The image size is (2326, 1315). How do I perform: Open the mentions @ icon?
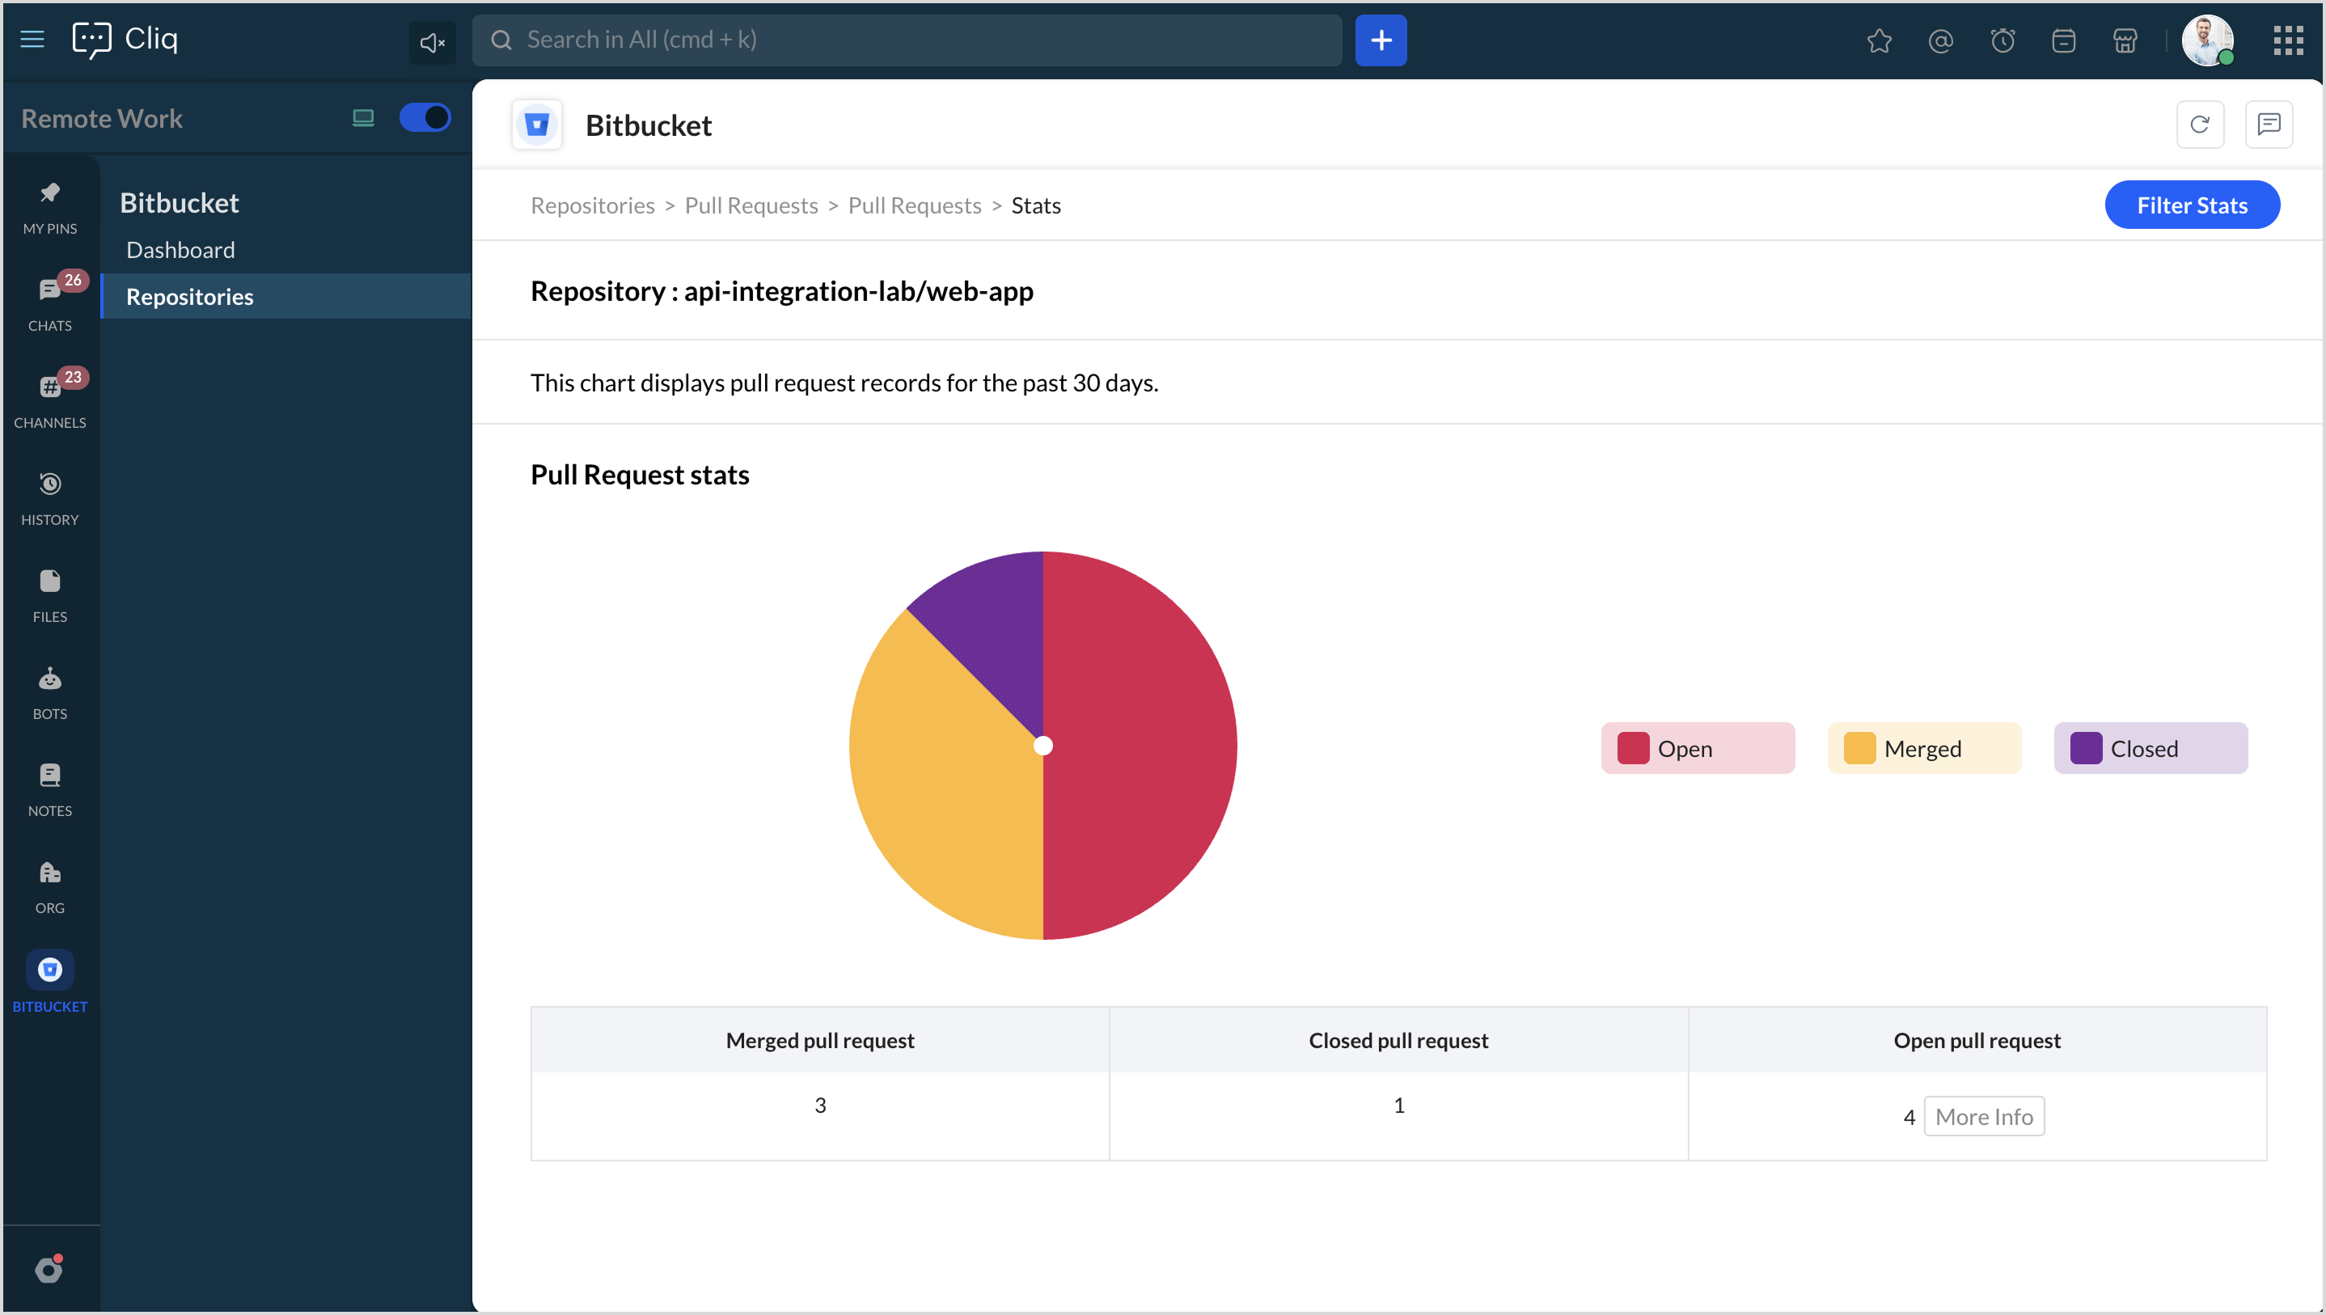coord(1940,40)
